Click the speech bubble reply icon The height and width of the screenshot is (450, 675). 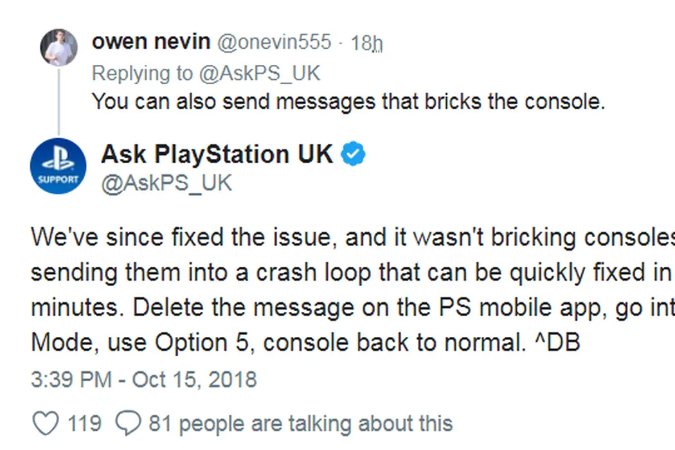coord(127,424)
